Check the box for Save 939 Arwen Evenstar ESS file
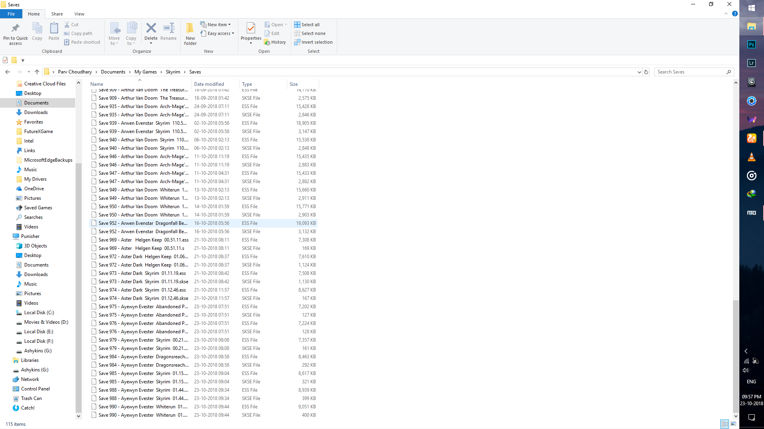 coord(94,123)
